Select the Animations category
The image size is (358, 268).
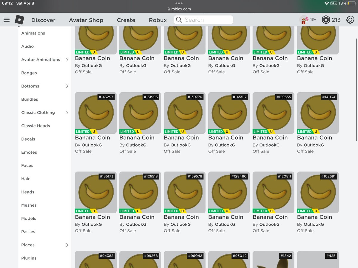pos(33,33)
